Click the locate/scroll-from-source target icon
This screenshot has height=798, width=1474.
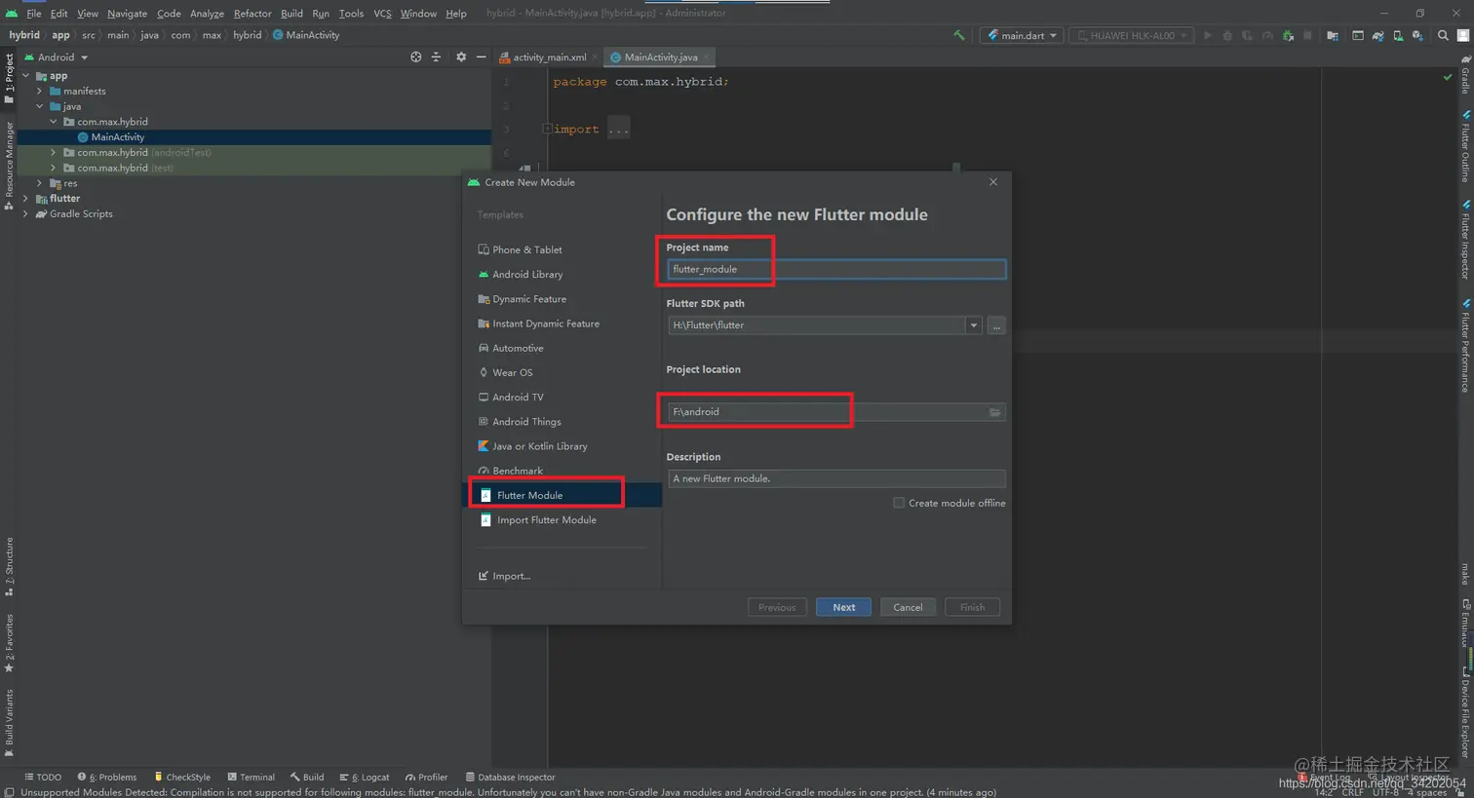416,57
